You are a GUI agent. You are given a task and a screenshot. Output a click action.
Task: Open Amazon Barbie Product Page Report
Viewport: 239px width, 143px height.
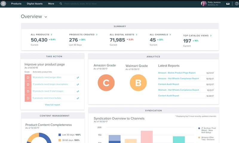pyautogui.click(x=177, y=73)
